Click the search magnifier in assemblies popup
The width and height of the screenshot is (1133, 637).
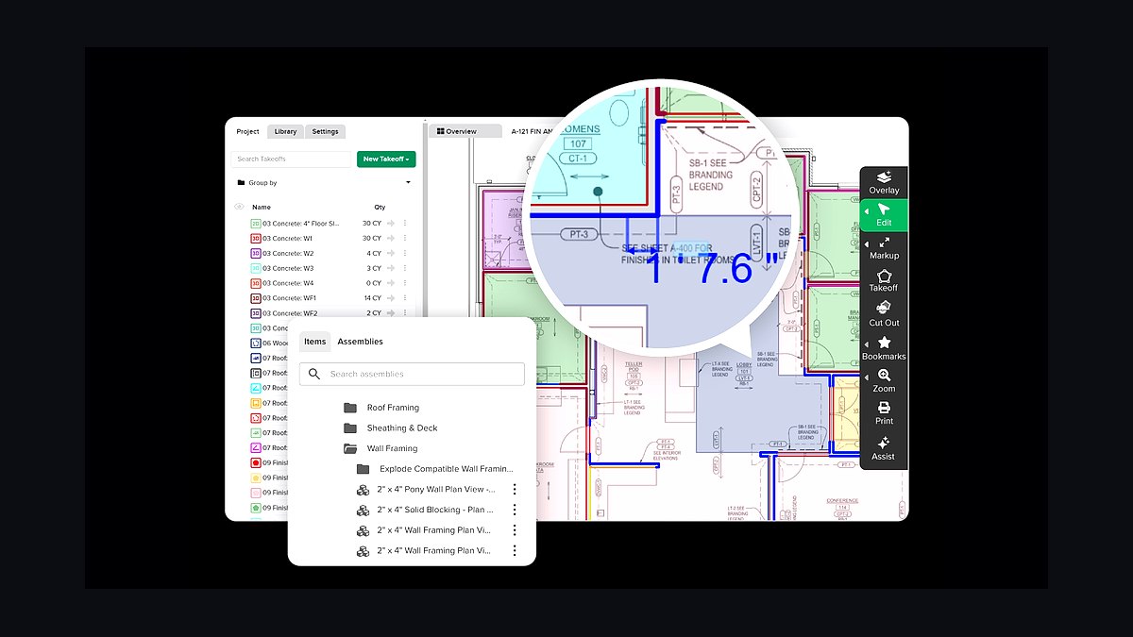(314, 374)
